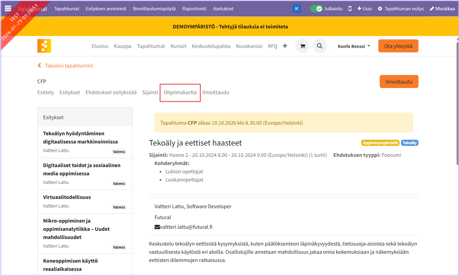Image resolution: width=459 pixels, height=276 pixels.
Task: Open the Raportointi top menu
Action: pos(194,9)
